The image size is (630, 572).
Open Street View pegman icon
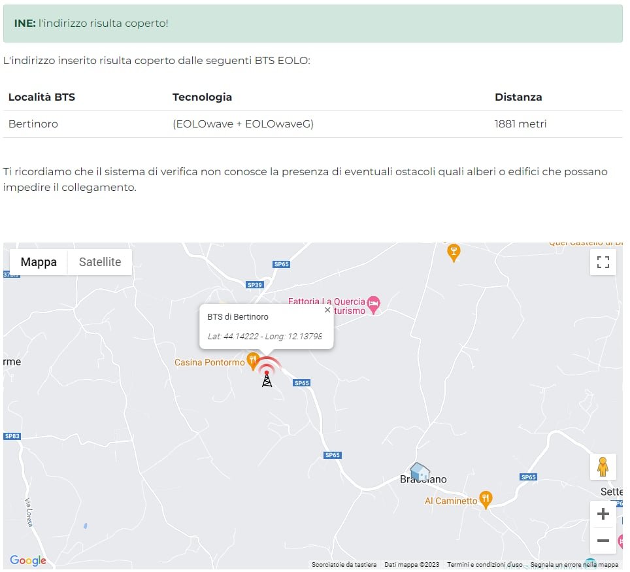(x=603, y=466)
